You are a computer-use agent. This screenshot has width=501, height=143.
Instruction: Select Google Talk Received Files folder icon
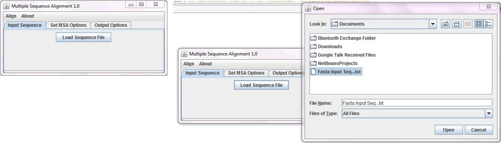[314, 55]
